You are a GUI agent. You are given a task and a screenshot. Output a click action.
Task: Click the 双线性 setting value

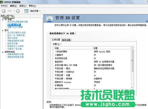tap(97, 82)
